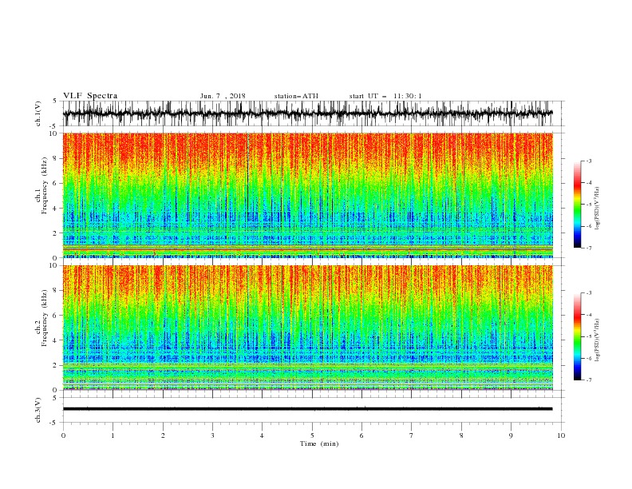The width and height of the screenshot is (632, 489).
Task: Click inside the ch.1 voltage waveform trace
Action: pyautogui.click(x=307, y=113)
